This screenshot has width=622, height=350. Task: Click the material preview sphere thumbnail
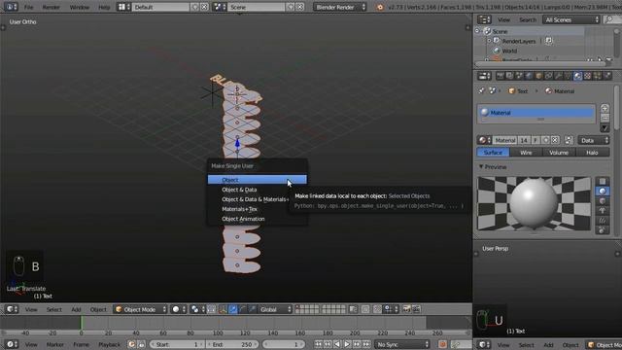pyautogui.click(x=534, y=203)
